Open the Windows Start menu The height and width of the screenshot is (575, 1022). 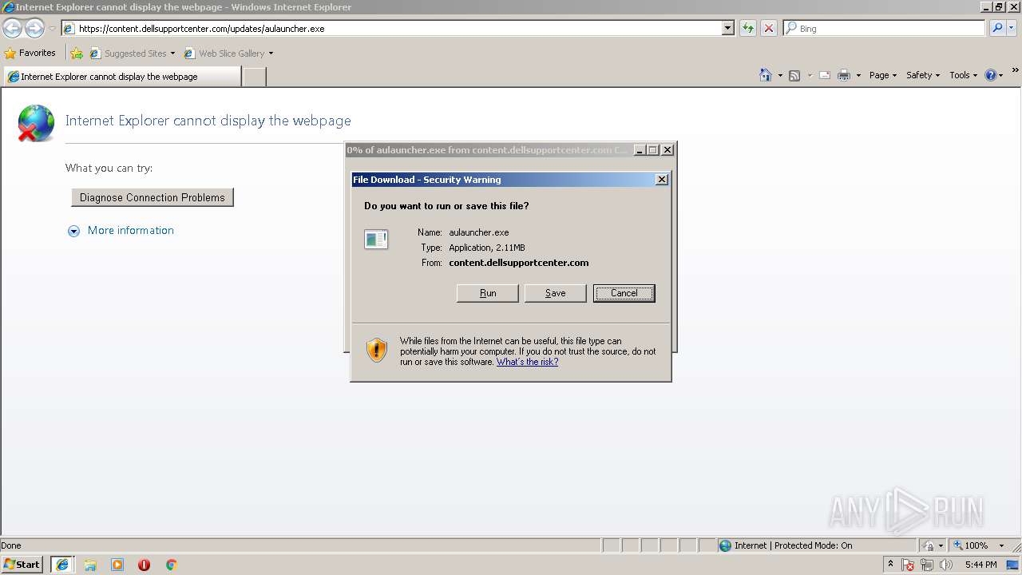point(22,564)
